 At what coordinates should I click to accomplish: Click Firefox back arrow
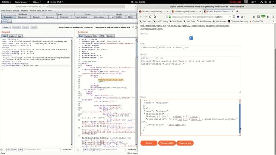(141, 17)
